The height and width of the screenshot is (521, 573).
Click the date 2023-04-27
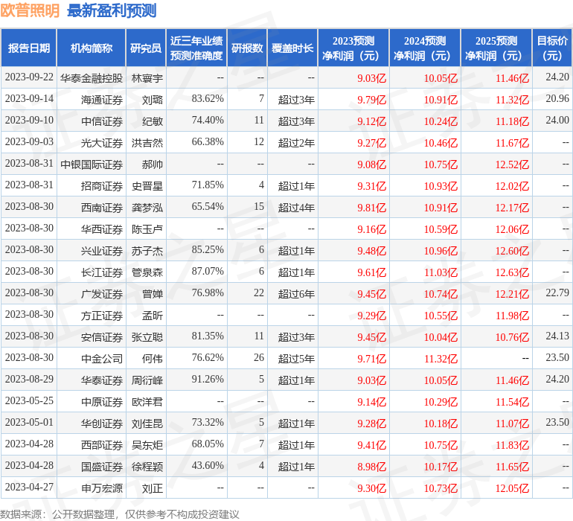[29, 487]
